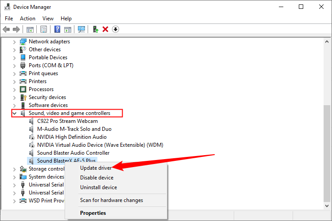Click the Device Manager title bar icon
332x221 pixels.
point(8,7)
